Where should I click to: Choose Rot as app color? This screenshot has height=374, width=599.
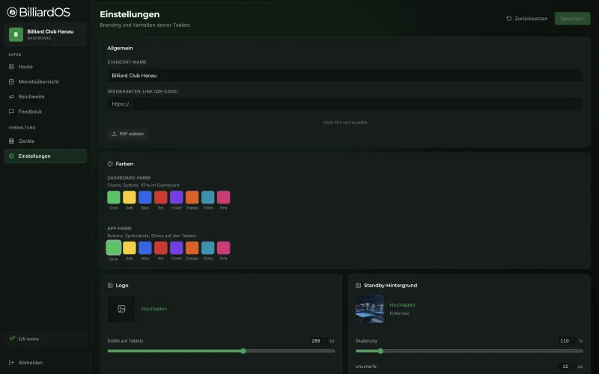pyautogui.click(x=161, y=248)
